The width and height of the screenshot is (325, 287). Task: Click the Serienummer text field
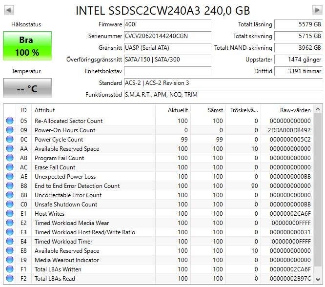coord(167,36)
